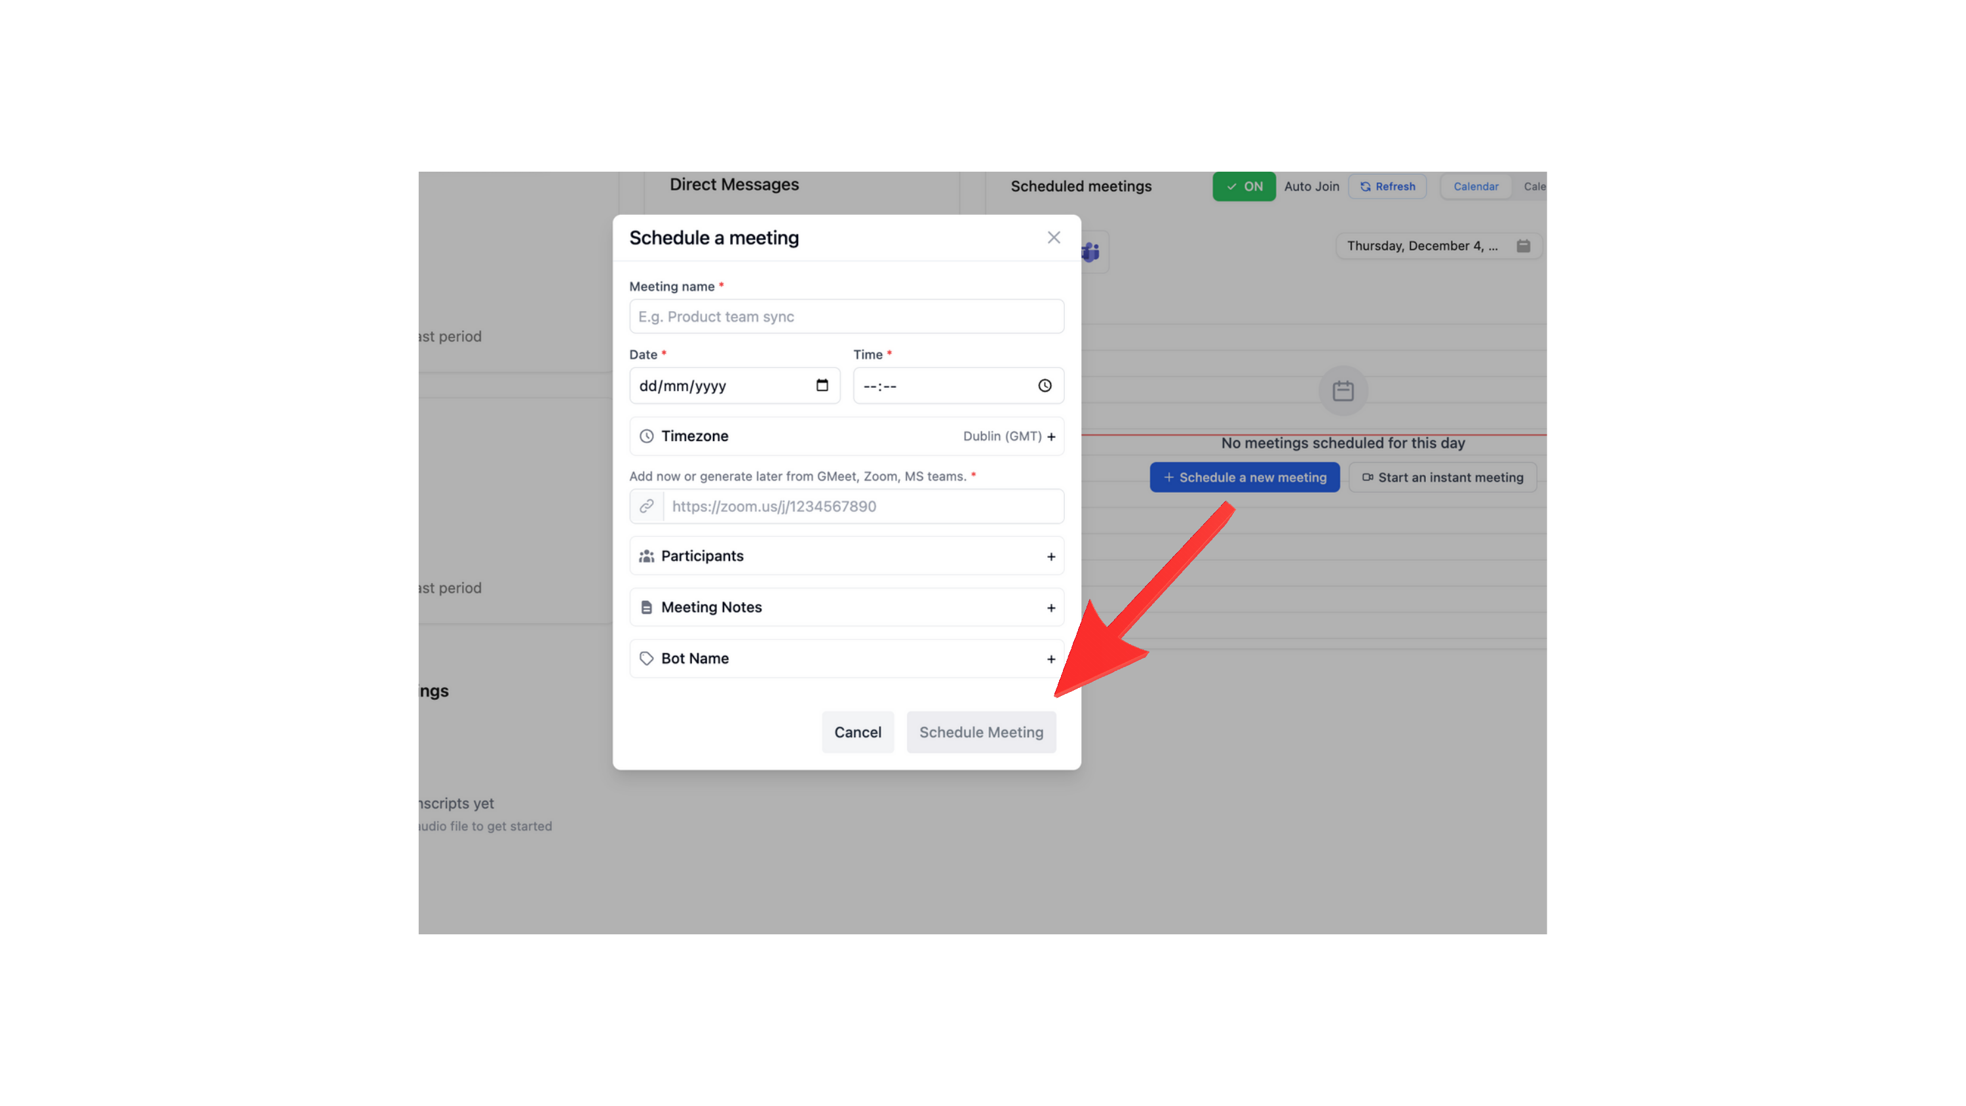Click Schedule a new meeting

click(x=1244, y=477)
